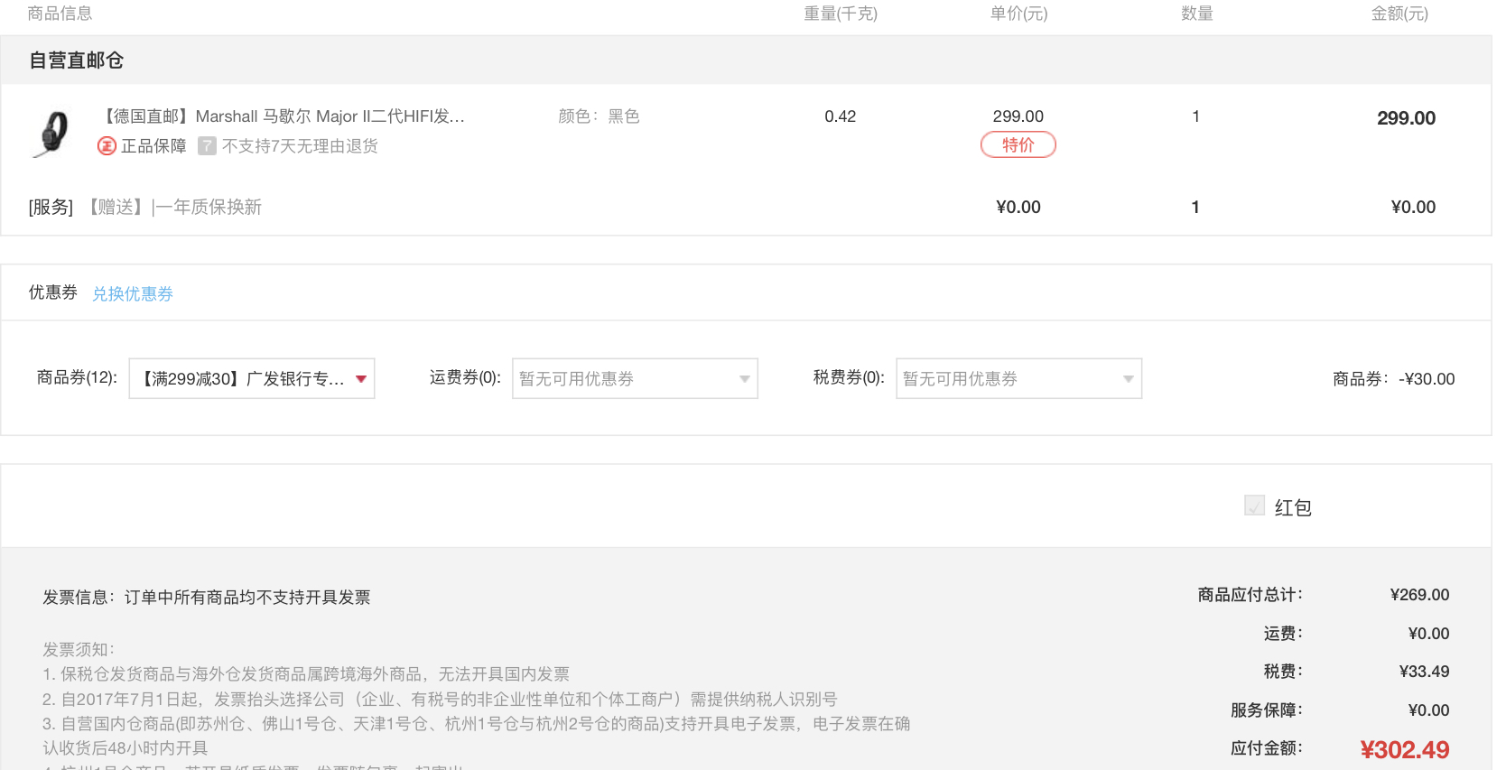
Task: Click the 自营直邮仓 warehouse header
Action: coord(76,60)
